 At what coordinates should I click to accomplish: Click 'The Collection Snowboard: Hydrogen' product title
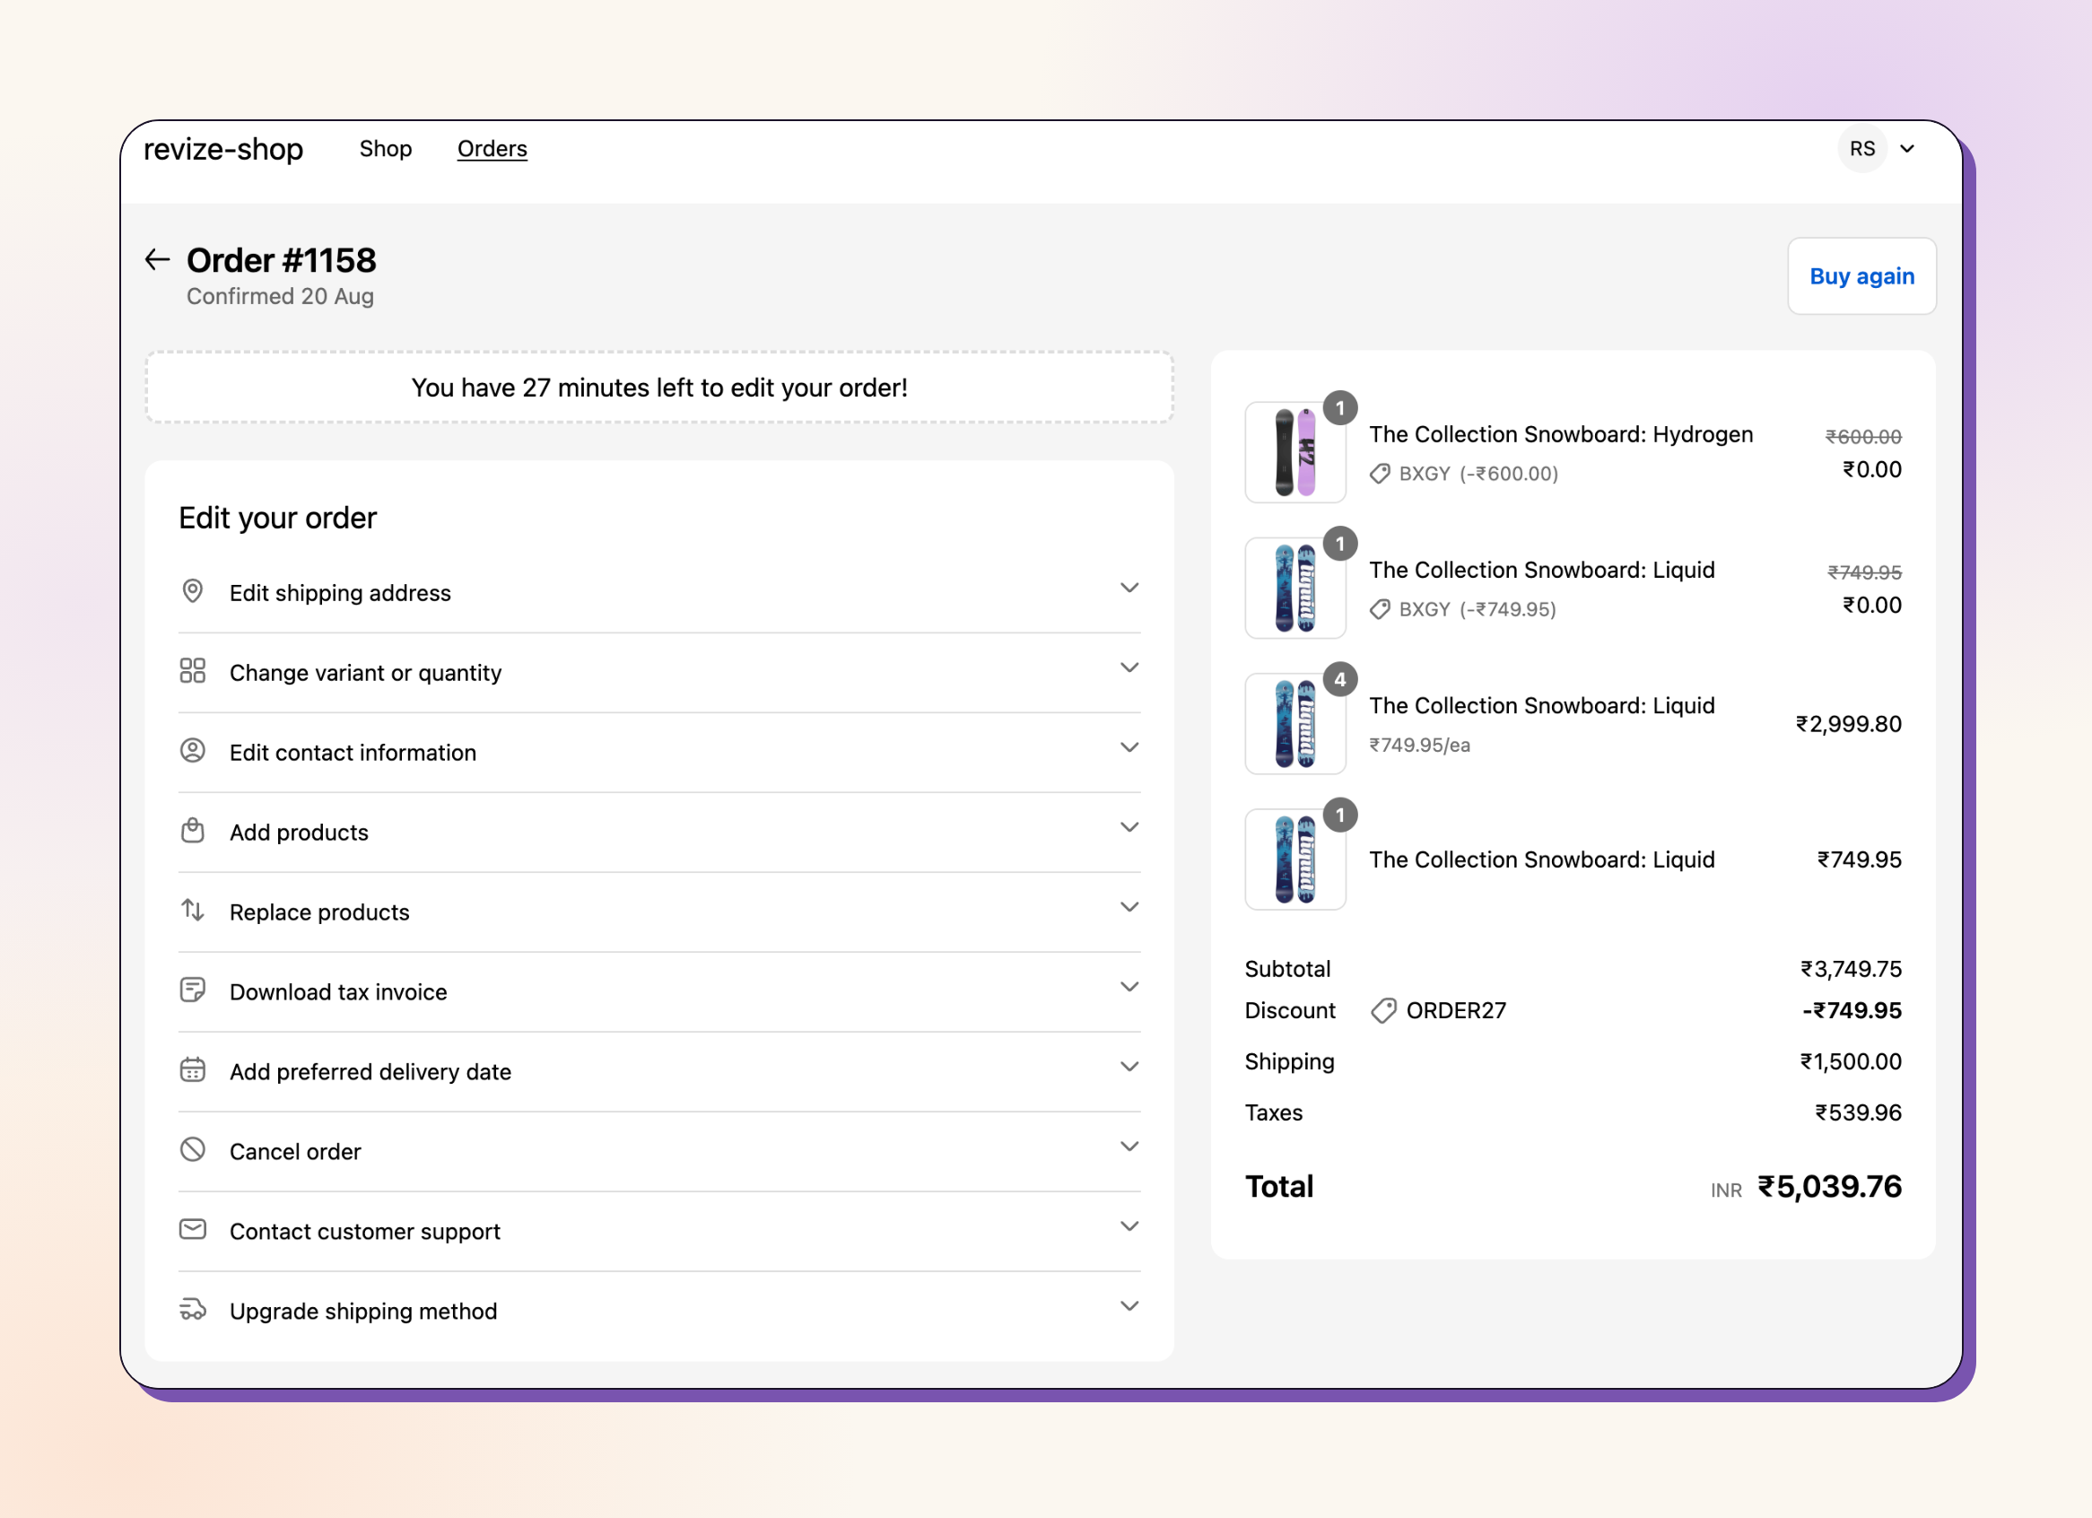point(1561,434)
